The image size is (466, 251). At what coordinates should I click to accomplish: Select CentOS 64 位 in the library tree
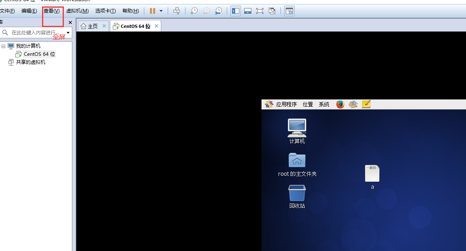pyautogui.click(x=39, y=54)
